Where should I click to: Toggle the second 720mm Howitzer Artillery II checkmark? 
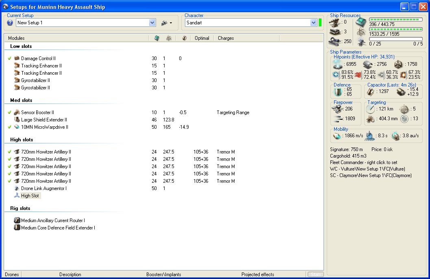10,159
